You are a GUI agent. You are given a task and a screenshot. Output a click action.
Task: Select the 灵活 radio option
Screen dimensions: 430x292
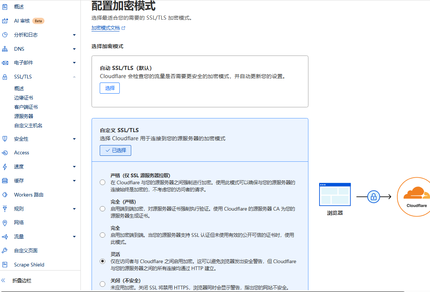point(103,261)
